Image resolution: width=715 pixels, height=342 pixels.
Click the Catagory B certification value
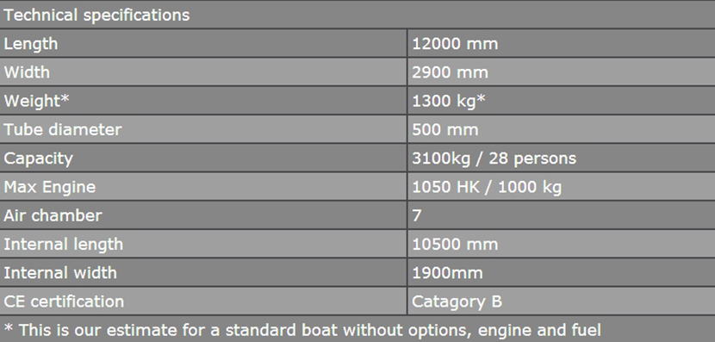point(457,302)
